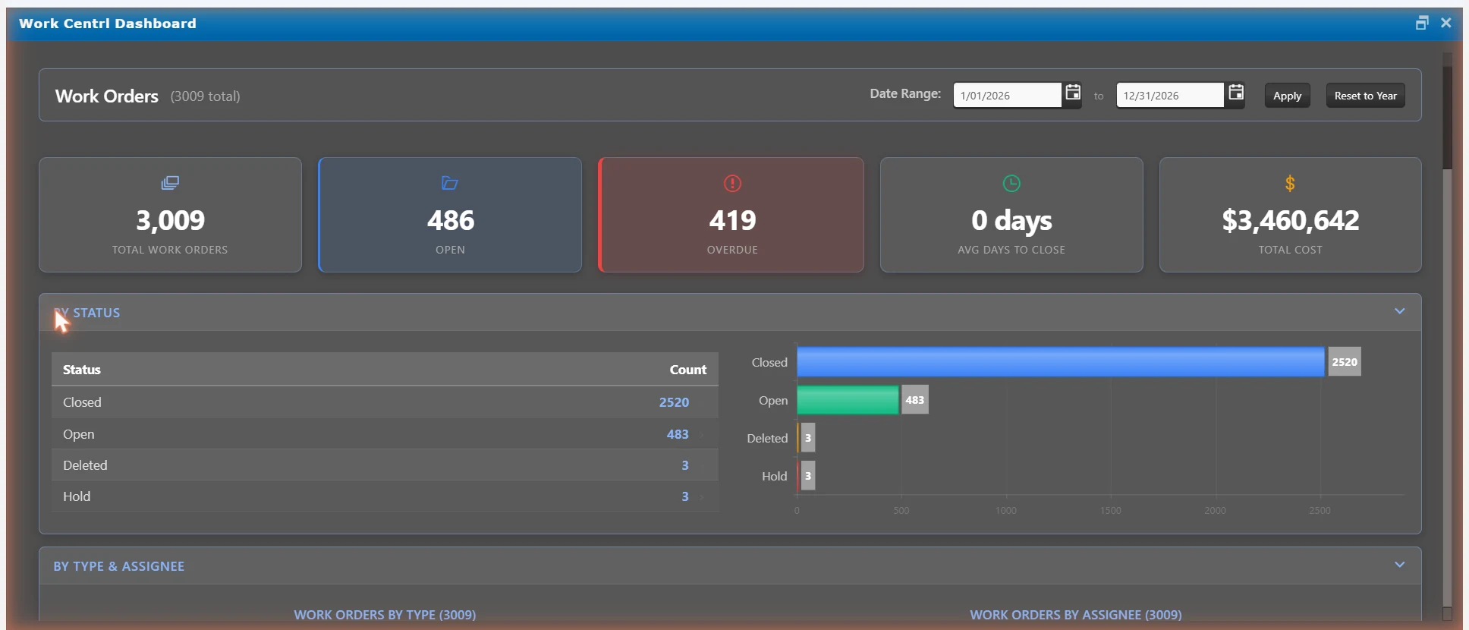The height and width of the screenshot is (630, 1469).
Task: Click the Reset to Year button
Action: click(x=1365, y=96)
